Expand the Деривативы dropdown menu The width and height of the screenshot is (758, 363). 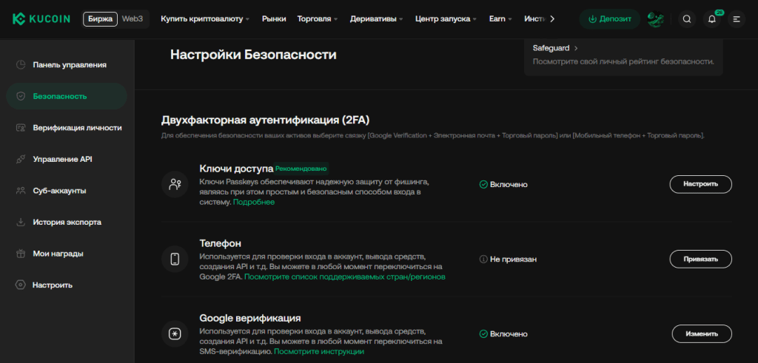pyautogui.click(x=376, y=18)
